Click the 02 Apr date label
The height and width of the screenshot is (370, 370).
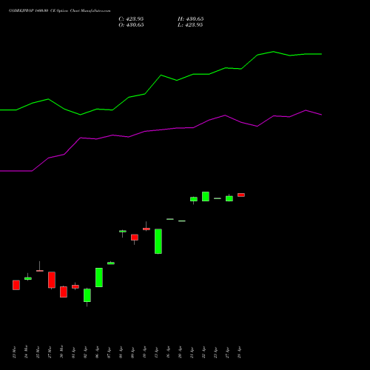coord(85,352)
